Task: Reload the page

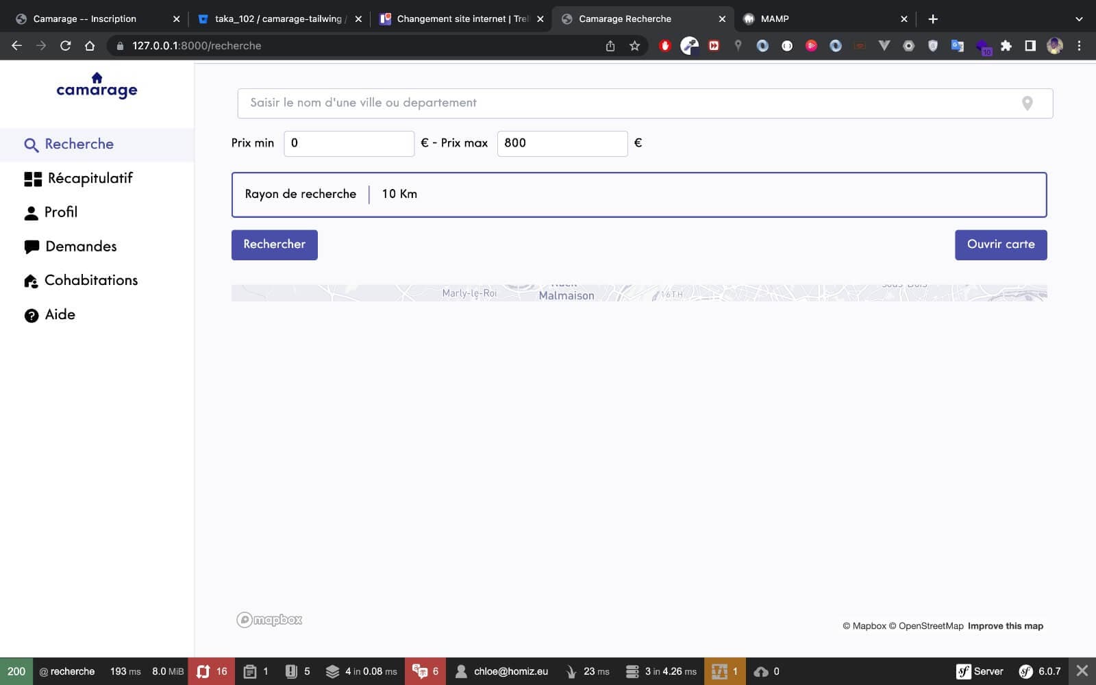Action: tap(66, 46)
